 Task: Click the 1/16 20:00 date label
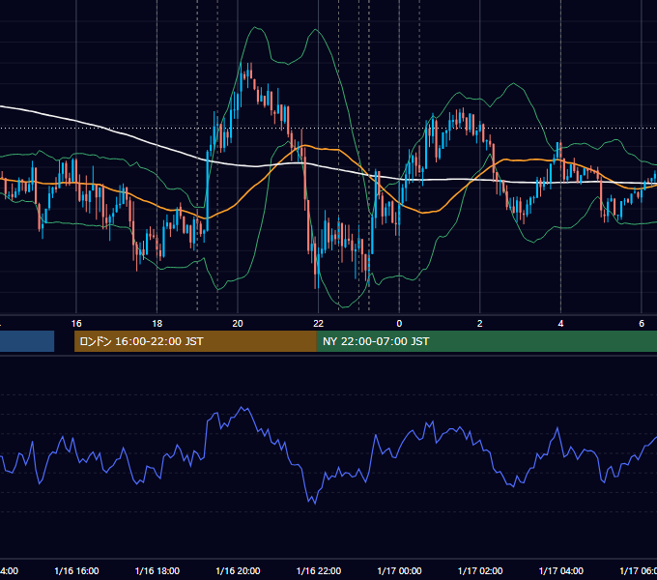pyautogui.click(x=238, y=570)
